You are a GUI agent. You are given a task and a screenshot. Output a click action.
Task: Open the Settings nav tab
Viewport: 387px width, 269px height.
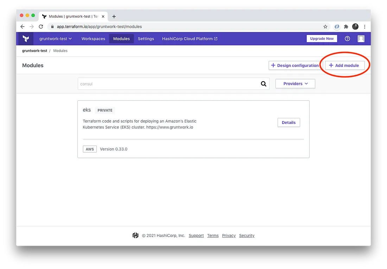(146, 39)
